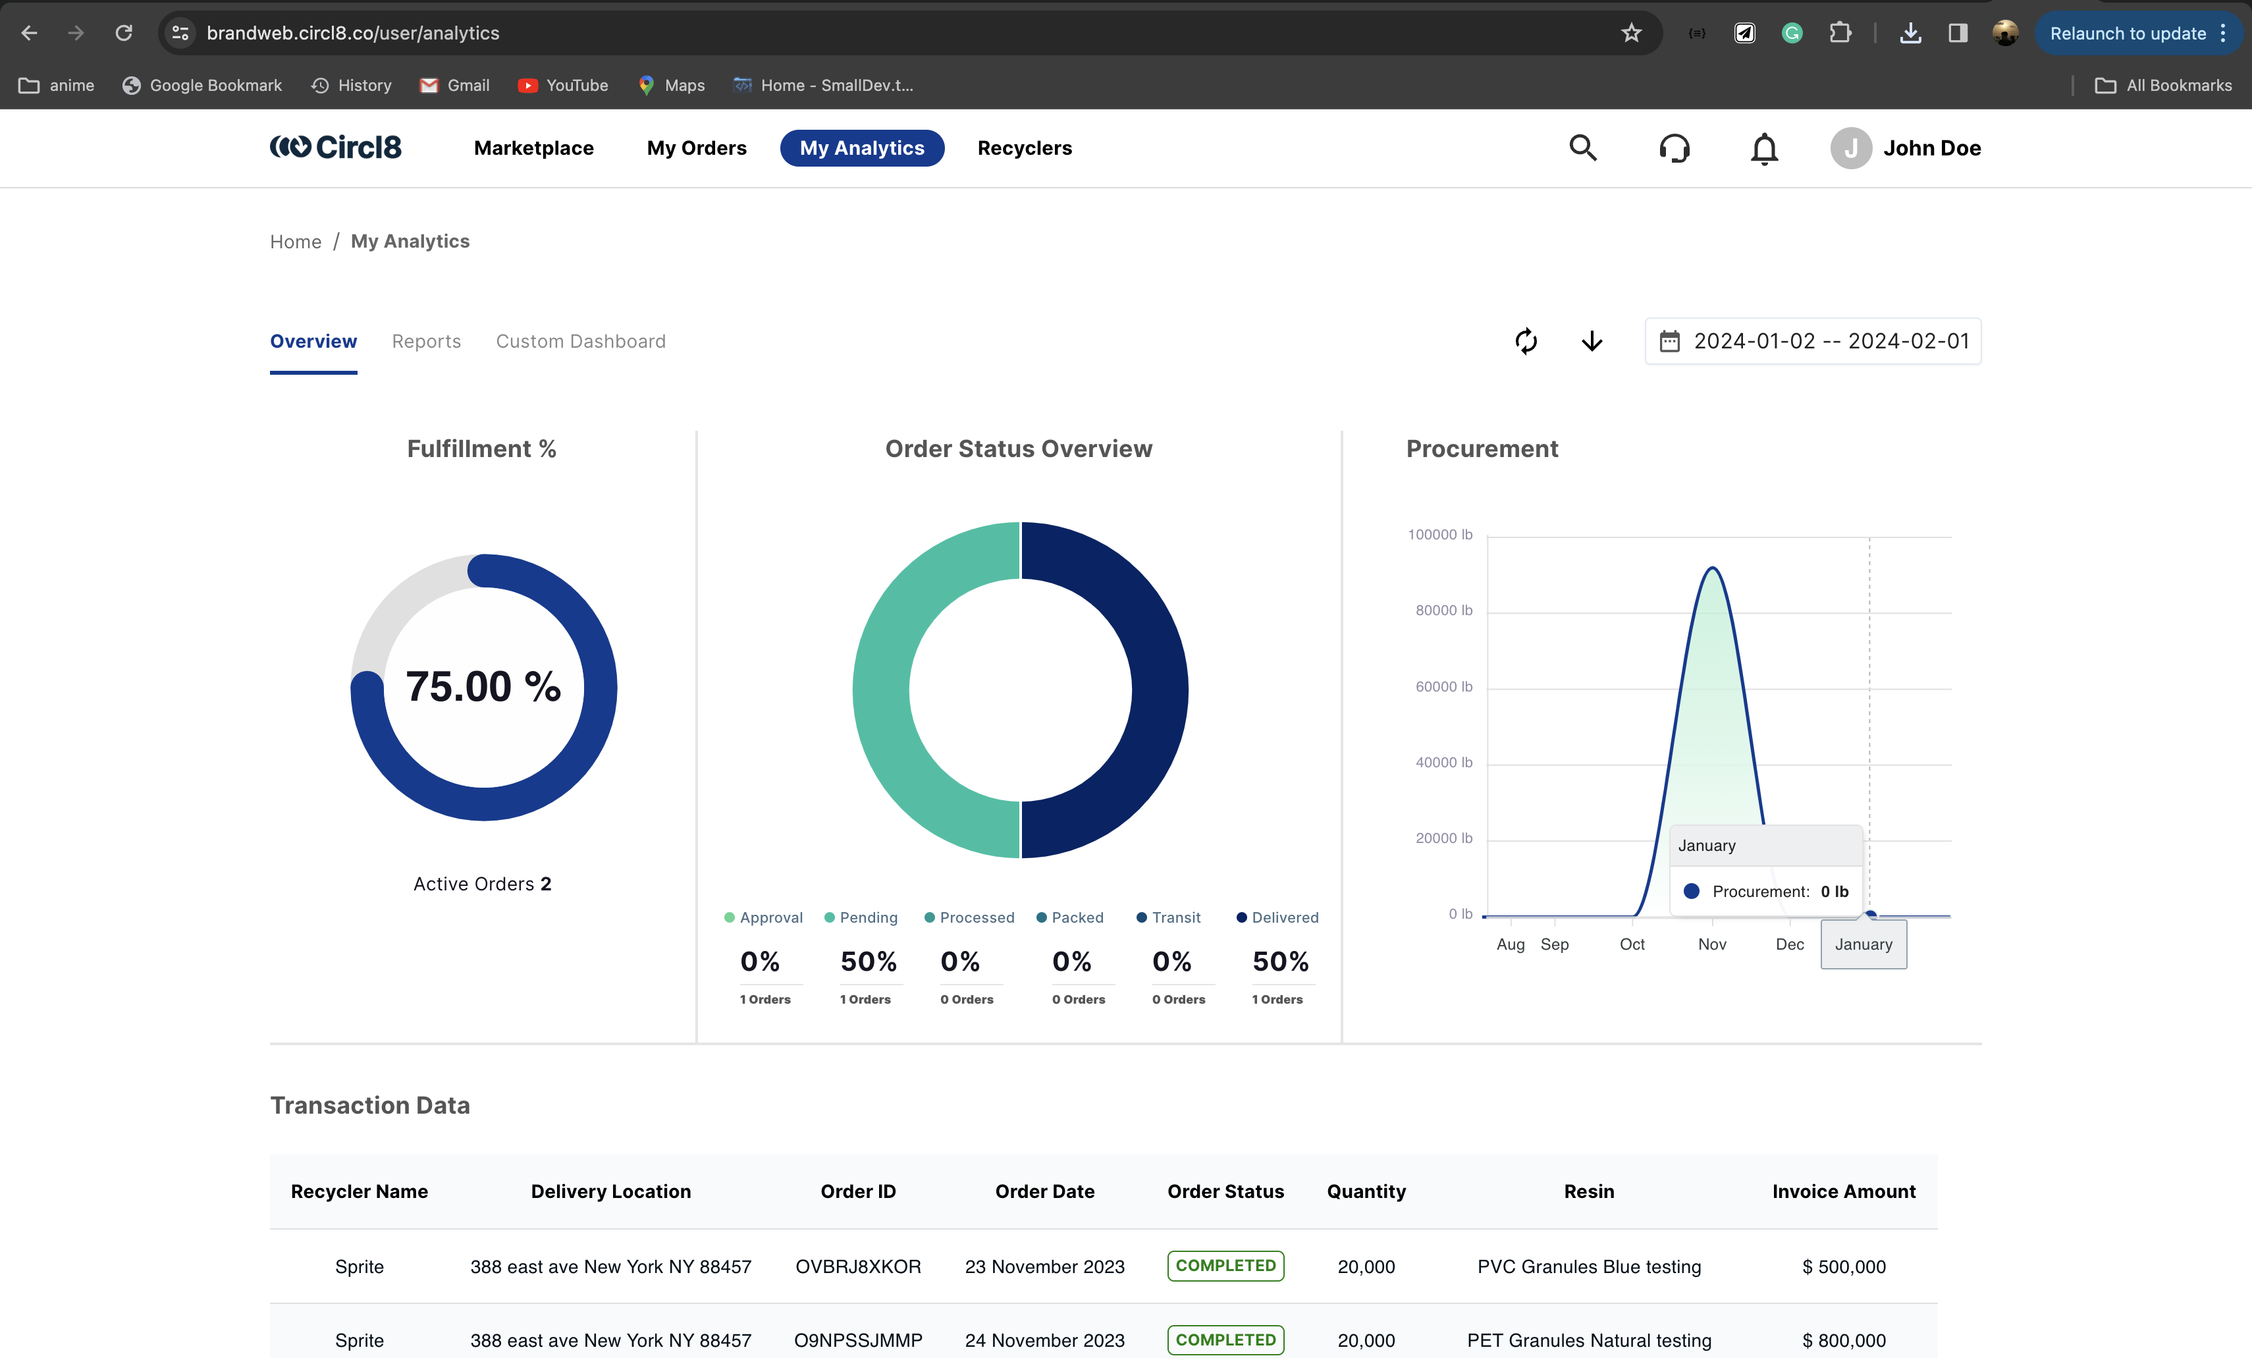Image resolution: width=2252 pixels, height=1358 pixels.
Task: Click the J user avatar
Action: pos(1851,148)
